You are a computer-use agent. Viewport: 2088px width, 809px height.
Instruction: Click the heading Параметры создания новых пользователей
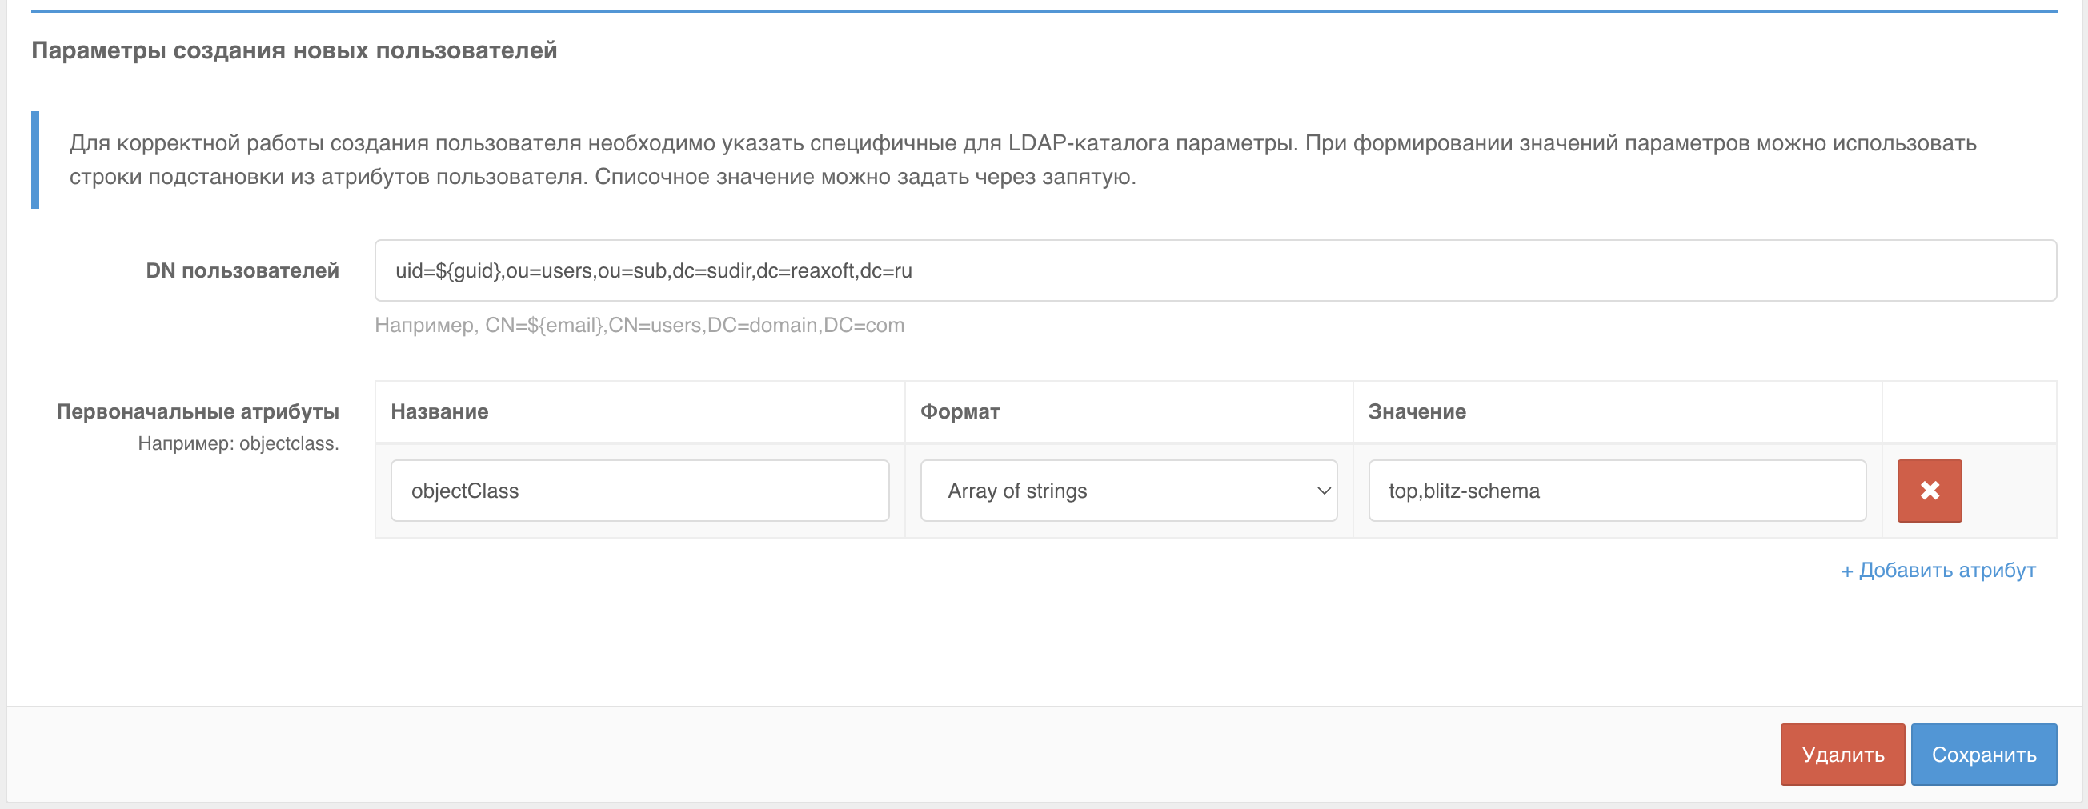point(294,50)
